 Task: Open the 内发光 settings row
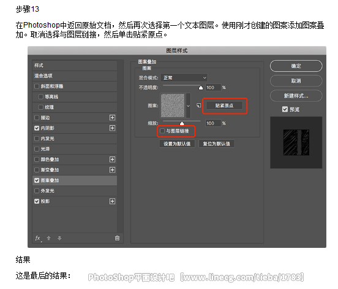click(75, 139)
